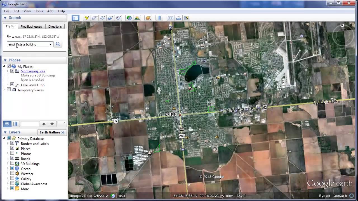
Task: Uncheck Borders and Labels layer
Action: (x=12, y=143)
